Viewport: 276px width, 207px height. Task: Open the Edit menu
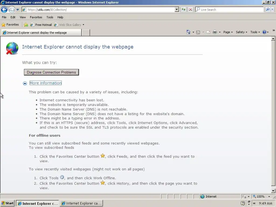click(x=13, y=17)
